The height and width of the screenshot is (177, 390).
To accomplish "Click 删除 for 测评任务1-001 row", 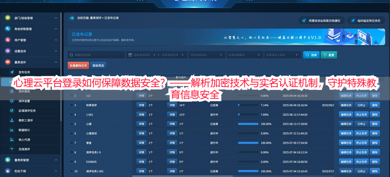I will point(375,171).
